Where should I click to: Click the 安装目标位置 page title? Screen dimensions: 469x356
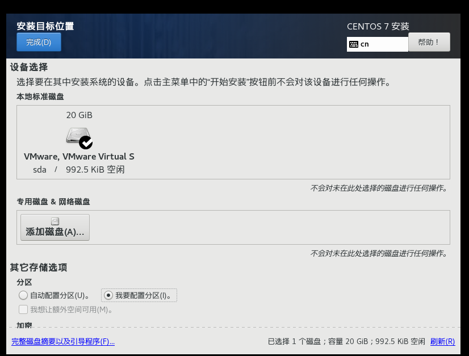click(x=45, y=26)
